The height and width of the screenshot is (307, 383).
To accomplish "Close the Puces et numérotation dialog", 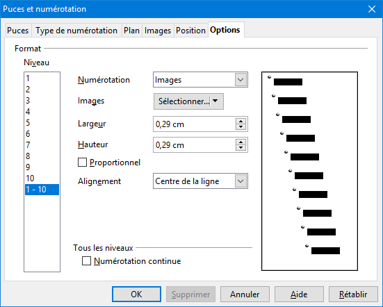I will point(372,9).
